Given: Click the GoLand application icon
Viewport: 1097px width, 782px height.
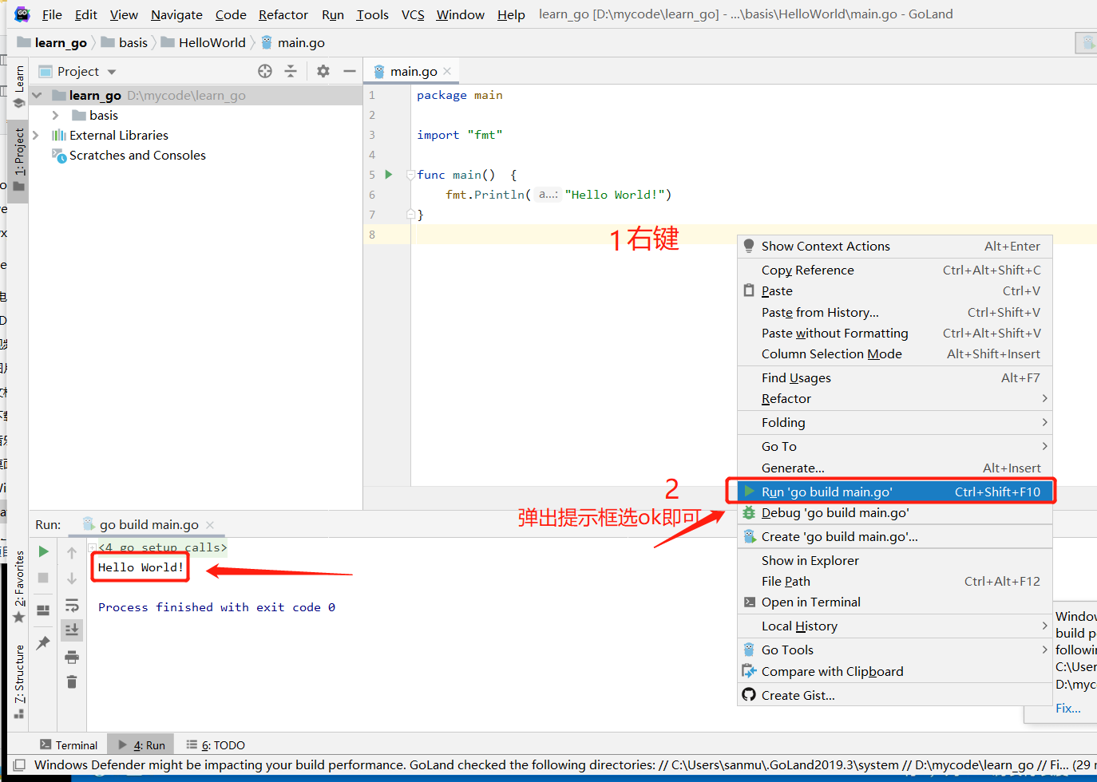Looking at the screenshot, I should (x=22, y=14).
